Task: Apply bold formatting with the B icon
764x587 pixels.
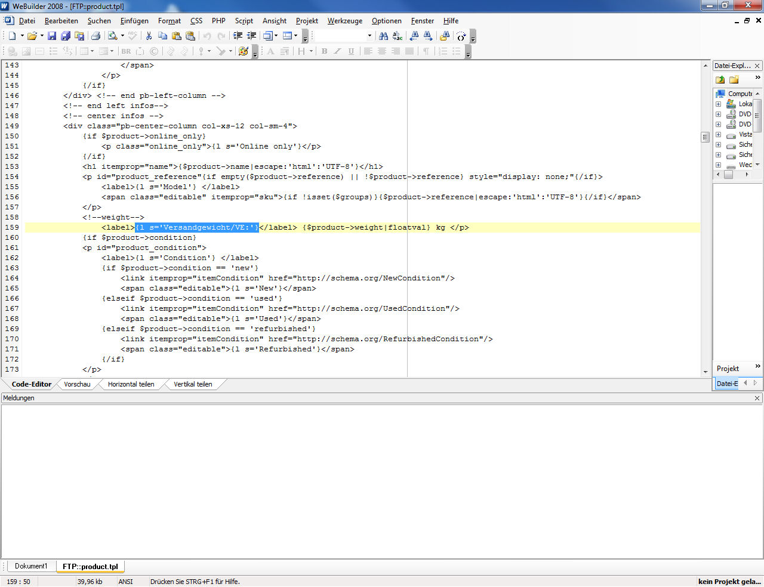Action: (x=324, y=51)
